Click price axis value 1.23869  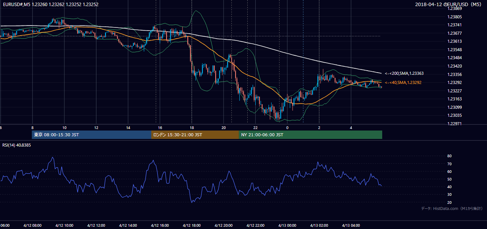pos(454,8)
